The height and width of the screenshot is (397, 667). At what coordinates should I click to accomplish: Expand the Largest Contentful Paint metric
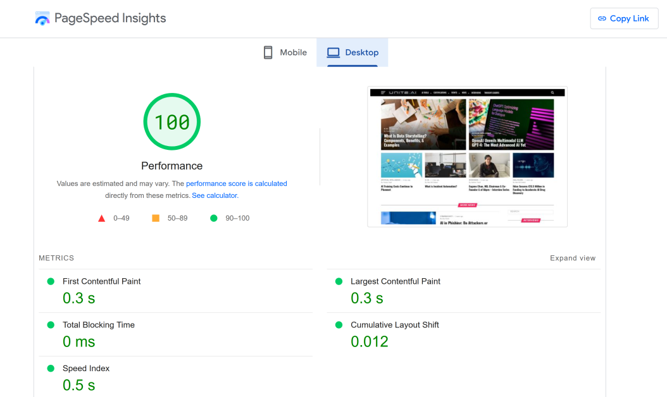pyautogui.click(x=396, y=281)
